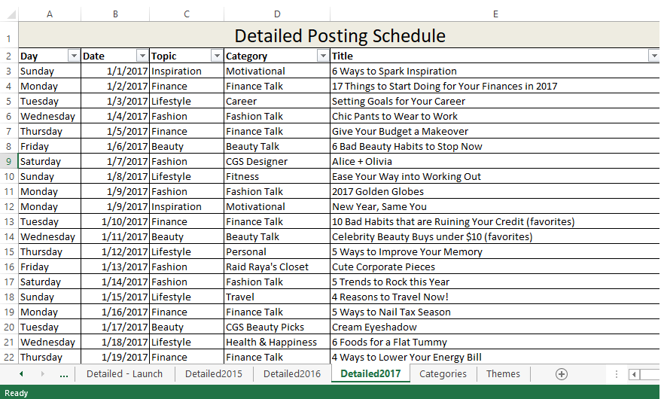Image resolution: width=661 pixels, height=399 pixels.
Task: Select the Day cell 'Saturday' in row 9
Action: pyautogui.click(x=50, y=161)
